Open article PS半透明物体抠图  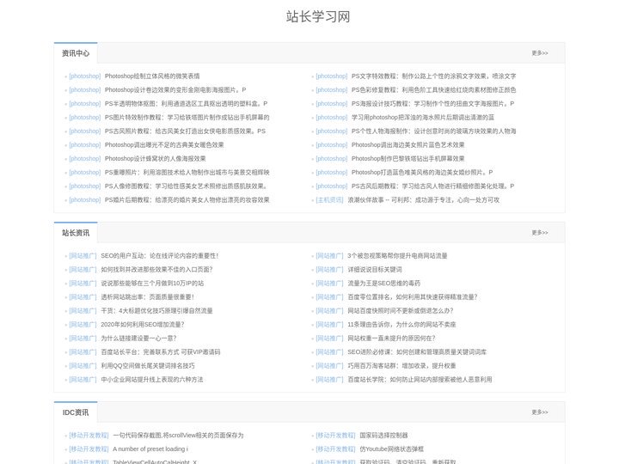[x=186, y=104]
